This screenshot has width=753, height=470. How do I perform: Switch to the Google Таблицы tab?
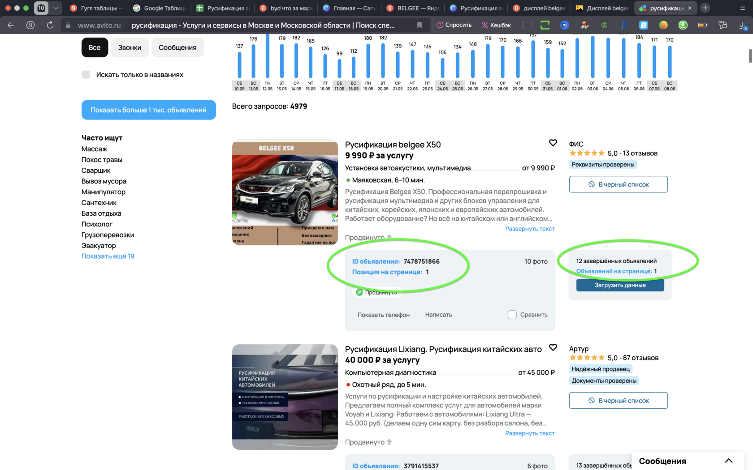[160, 8]
